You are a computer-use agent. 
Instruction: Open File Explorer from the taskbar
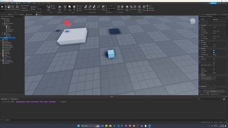coord(110,126)
